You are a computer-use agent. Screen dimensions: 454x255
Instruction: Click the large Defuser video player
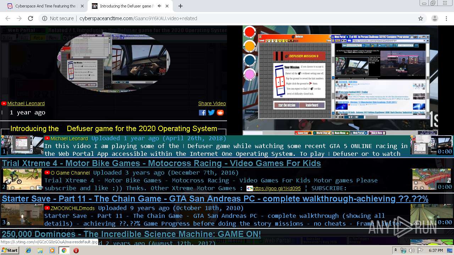[x=340, y=80]
